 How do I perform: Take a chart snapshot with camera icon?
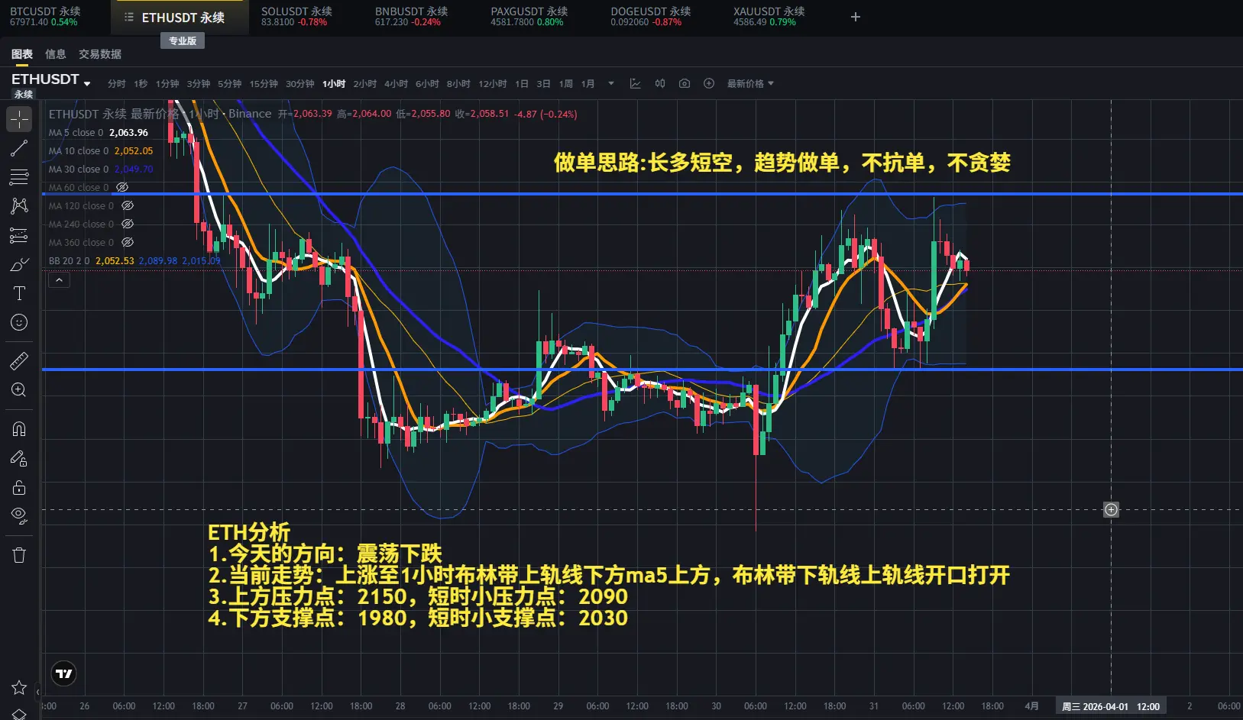click(685, 83)
